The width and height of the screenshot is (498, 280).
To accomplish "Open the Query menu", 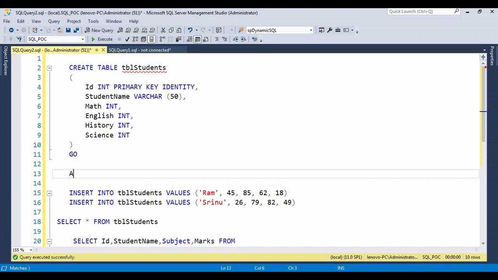I will point(54,21).
